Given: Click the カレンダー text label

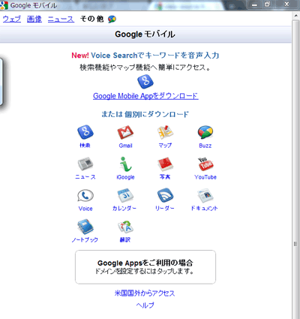Looking at the screenshot, I should (x=124, y=208).
